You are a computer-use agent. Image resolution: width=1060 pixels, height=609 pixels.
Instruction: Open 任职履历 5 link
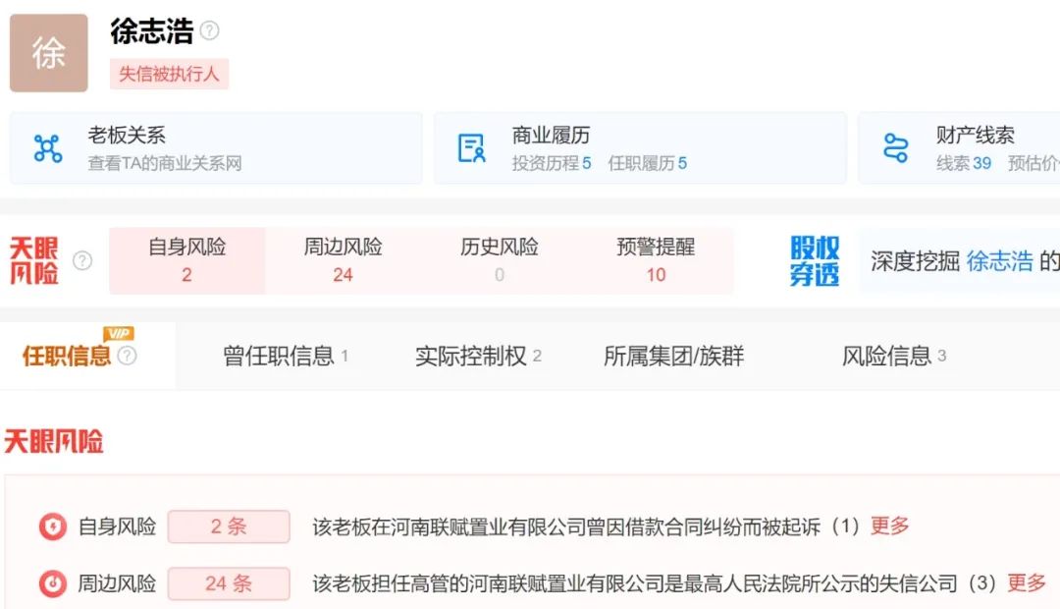pyautogui.click(x=647, y=163)
